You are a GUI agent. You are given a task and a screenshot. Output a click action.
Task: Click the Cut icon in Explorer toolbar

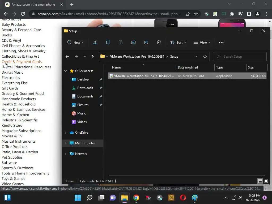95,42
